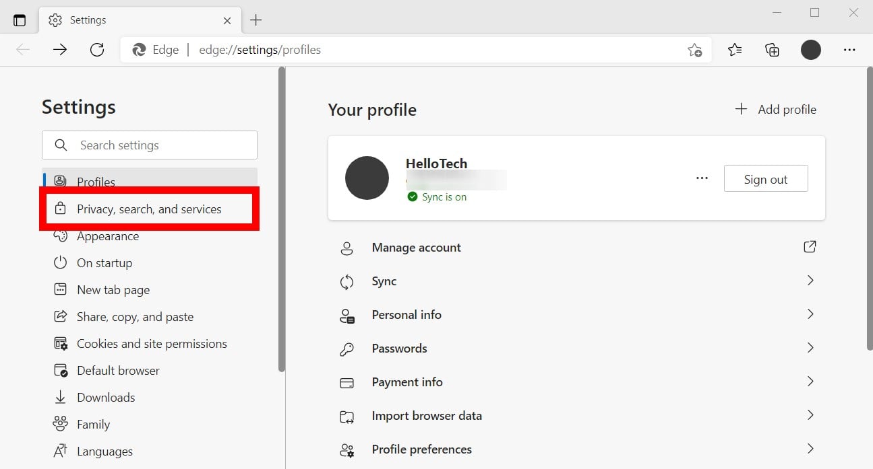Open Privacy, search, and services

[x=150, y=209]
